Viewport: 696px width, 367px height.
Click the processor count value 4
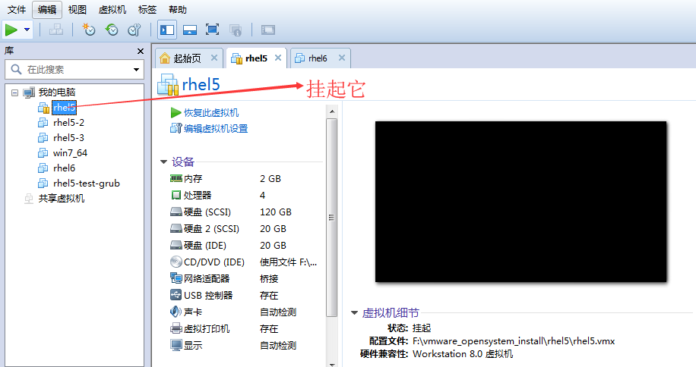[262, 195]
